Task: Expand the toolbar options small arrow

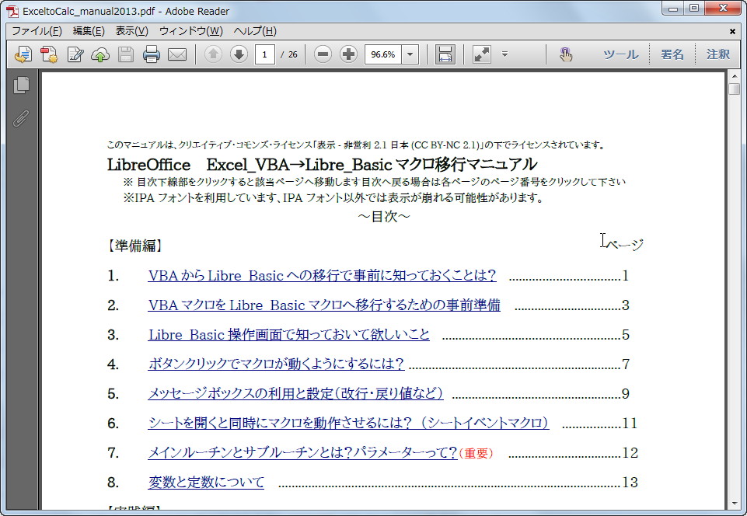Action: (x=505, y=54)
